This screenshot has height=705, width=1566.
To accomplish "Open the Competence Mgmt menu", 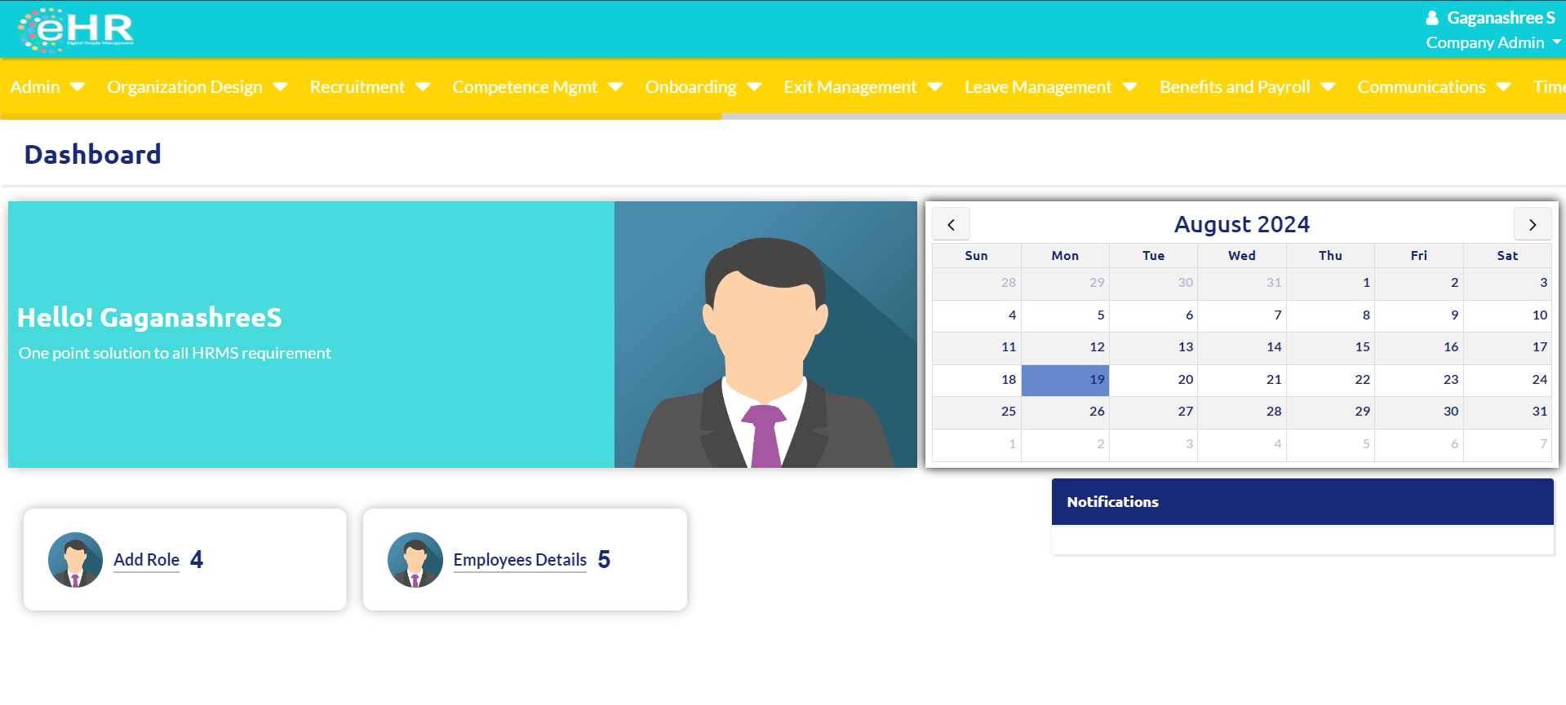I will pos(537,87).
